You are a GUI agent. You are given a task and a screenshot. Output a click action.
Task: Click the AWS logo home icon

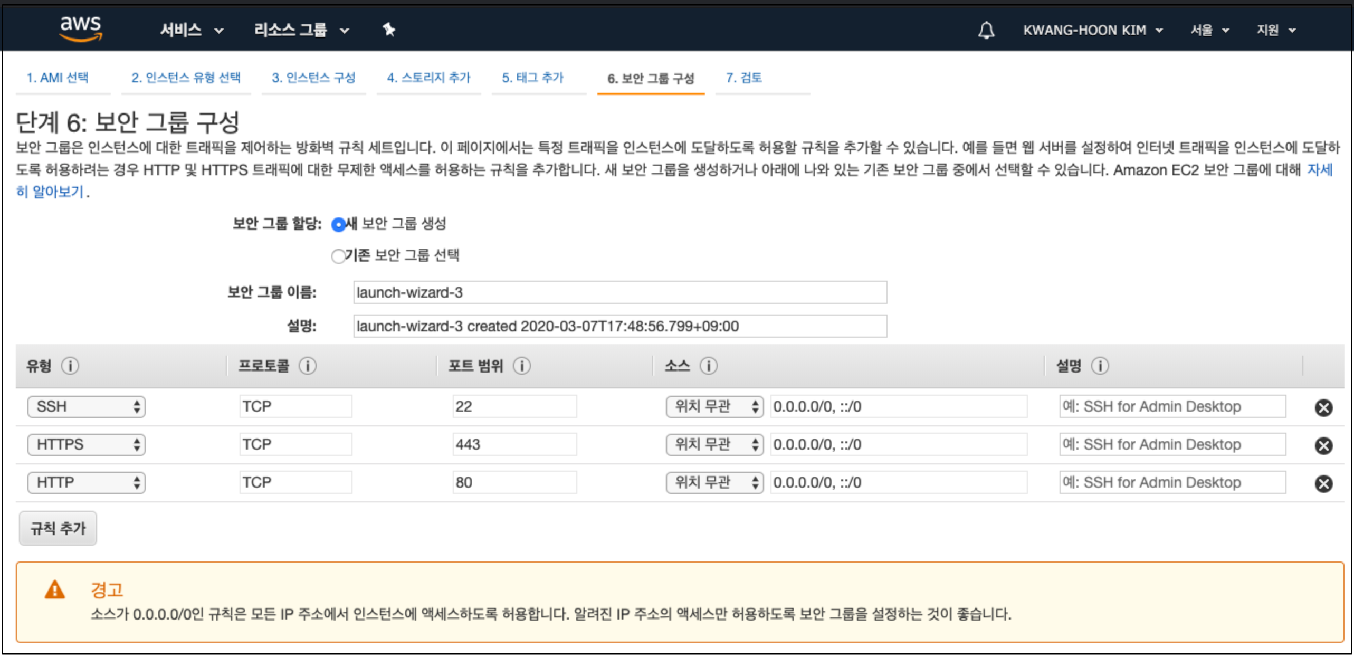point(80,28)
